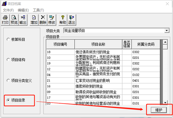Click classification code cell 0102
Image resolution: width=173 pixels, height=118 pixels.
click(x=146, y=75)
